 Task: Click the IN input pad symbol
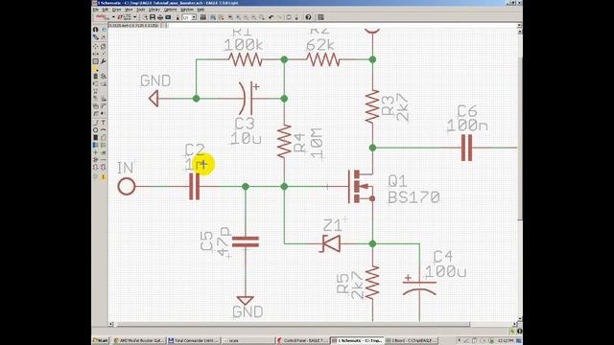127,187
